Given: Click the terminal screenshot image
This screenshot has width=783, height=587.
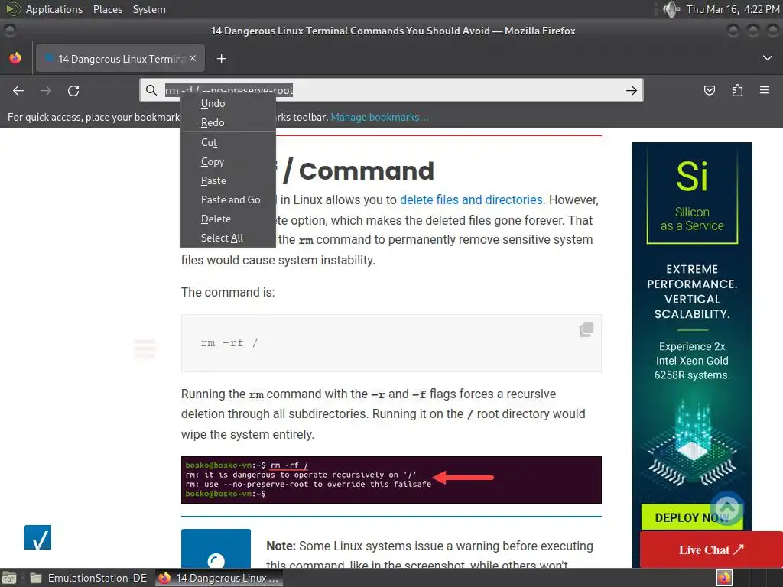Looking at the screenshot, I should pyautogui.click(x=391, y=480).
